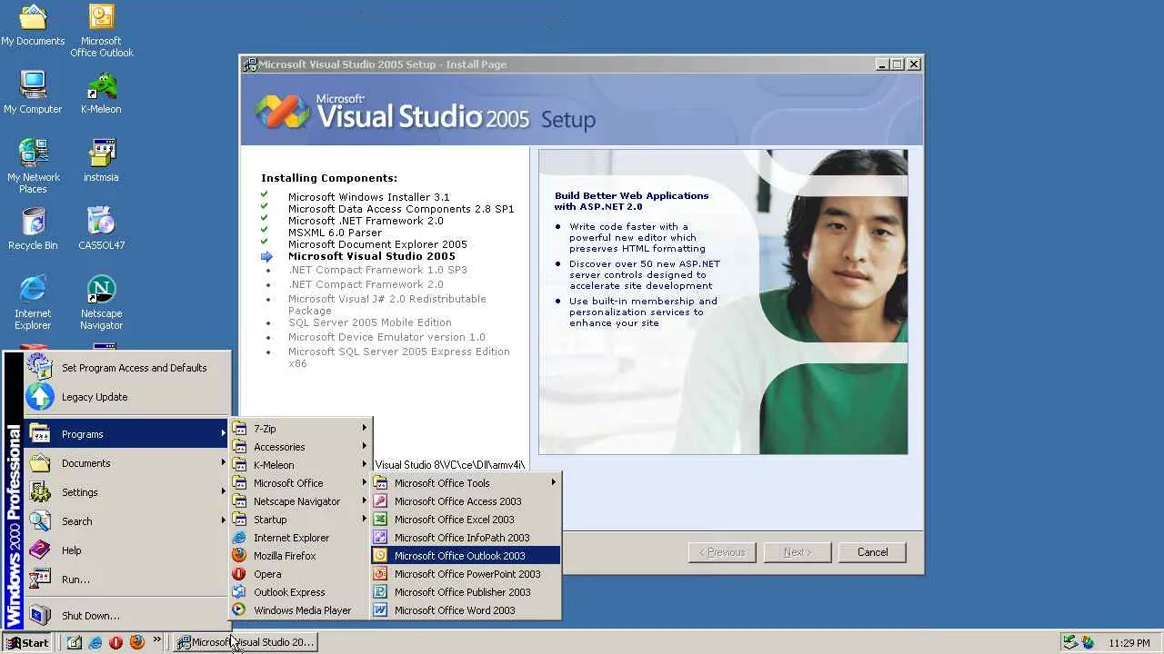This screenshot has height=654, width=1164.
Task: Click the Set Program Access icon
Action: tap(39, 366)
